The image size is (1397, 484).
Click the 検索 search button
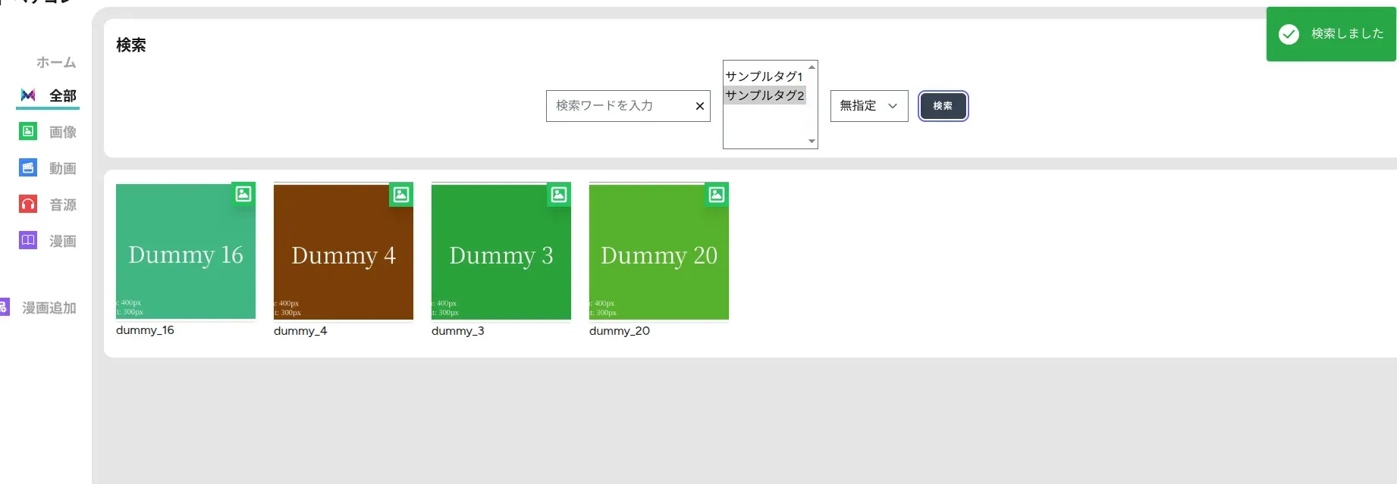coord(943,106)
